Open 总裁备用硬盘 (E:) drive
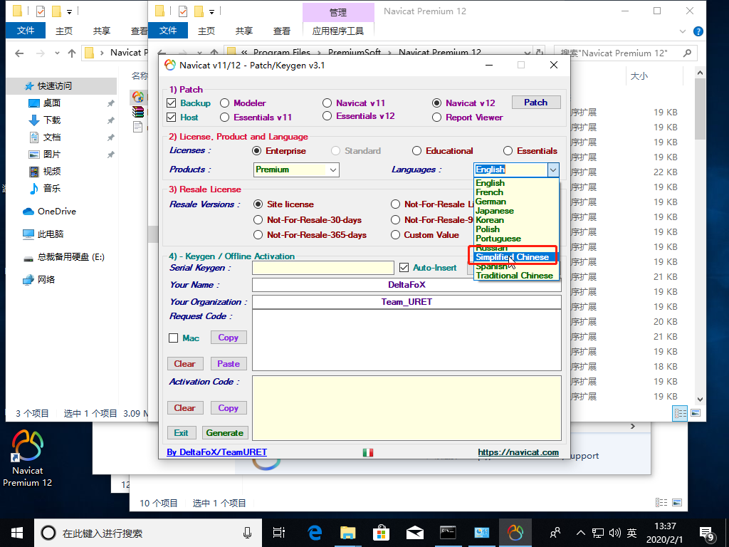Image resolution: width=729 pixels, height=547 pixels. (x=63, y=256)
